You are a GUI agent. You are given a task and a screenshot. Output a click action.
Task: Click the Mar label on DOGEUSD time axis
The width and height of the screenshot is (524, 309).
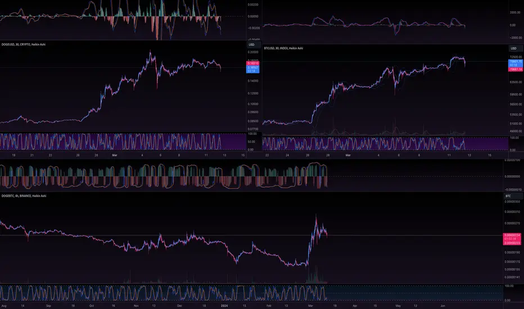(x=115, y=155)
